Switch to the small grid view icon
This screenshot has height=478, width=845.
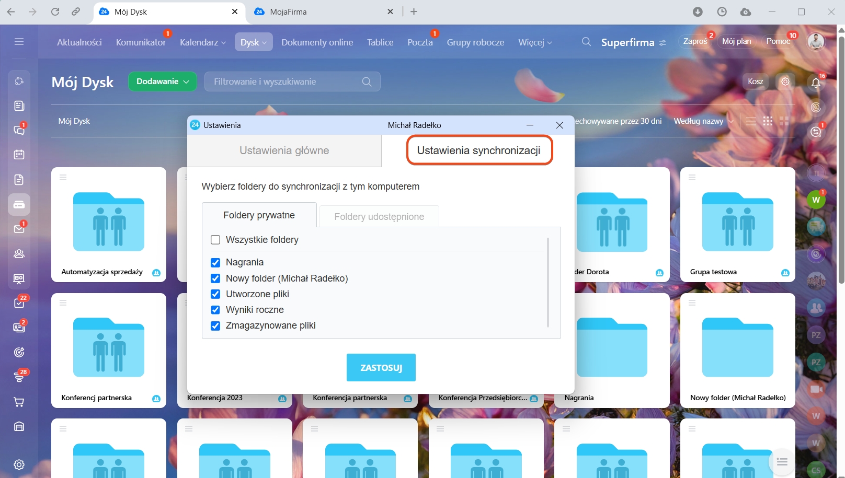768,121
